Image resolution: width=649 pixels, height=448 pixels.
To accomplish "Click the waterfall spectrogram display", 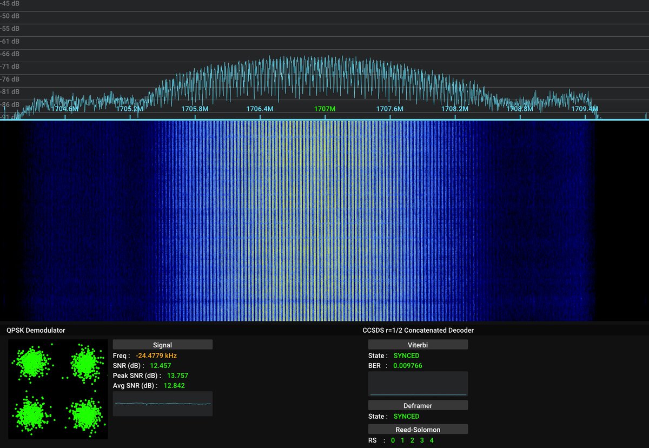I will 325,221.
